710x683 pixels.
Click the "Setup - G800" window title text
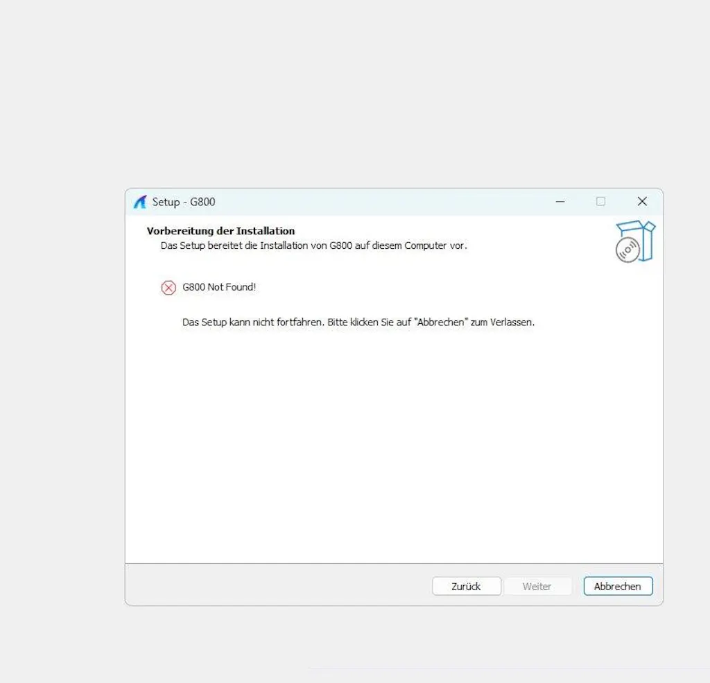184,202
